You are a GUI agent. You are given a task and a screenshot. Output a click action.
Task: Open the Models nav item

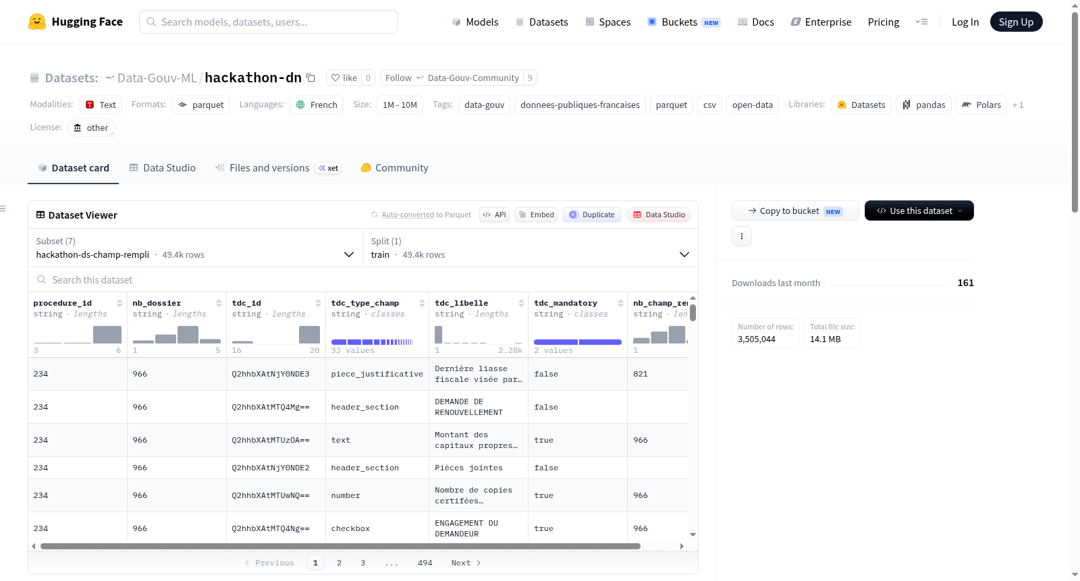475,22
